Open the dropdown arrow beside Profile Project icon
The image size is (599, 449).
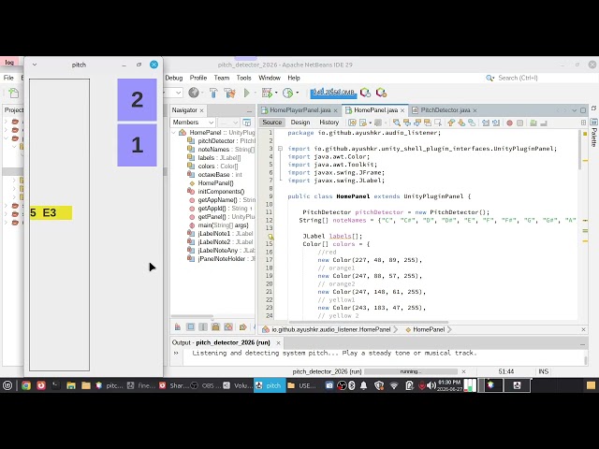pyautogui.click(x=298, y=93)
